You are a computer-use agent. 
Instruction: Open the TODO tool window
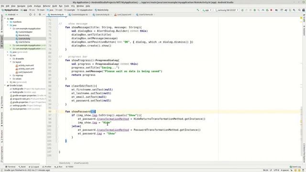(x=69, y=167)
